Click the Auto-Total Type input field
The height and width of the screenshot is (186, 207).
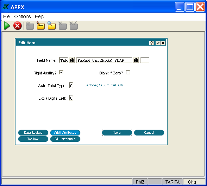point(71,85)
